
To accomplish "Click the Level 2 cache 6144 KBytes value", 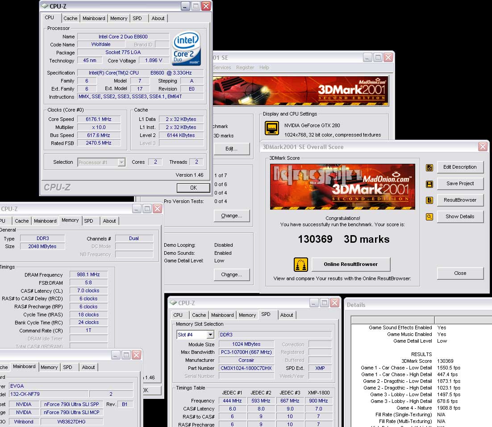I will [x=181, y=135].
